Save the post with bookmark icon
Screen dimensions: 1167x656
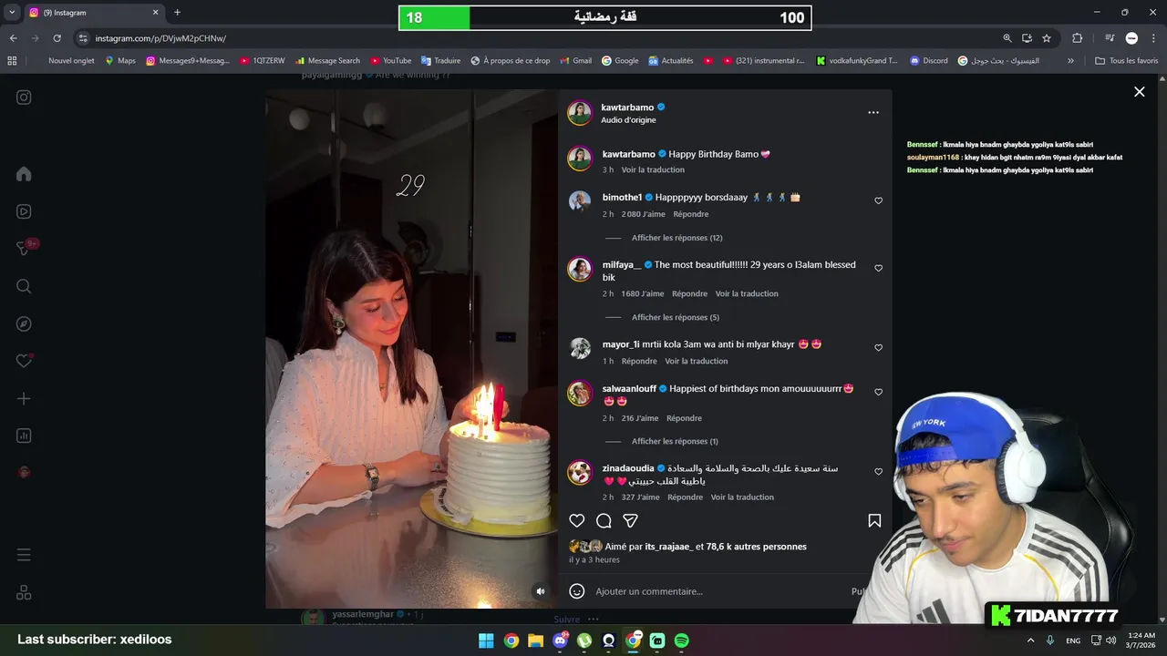[x=874, y=520]
